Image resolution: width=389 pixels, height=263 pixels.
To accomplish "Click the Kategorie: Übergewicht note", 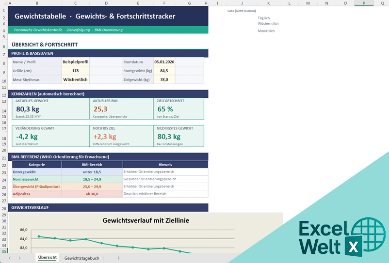I will [110, 116].
